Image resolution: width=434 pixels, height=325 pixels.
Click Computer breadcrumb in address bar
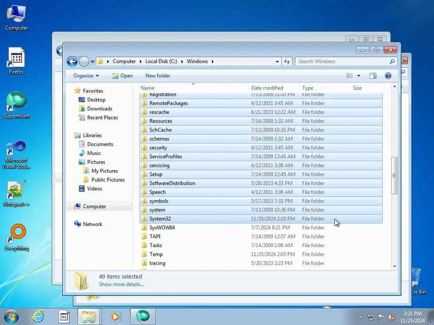(x=124, y=61)
